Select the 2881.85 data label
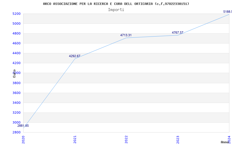The width and height of the screenshot is (232, 145). 23,126
